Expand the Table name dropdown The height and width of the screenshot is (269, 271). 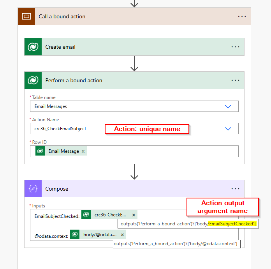pyautogui.click(x=228, y=106)
